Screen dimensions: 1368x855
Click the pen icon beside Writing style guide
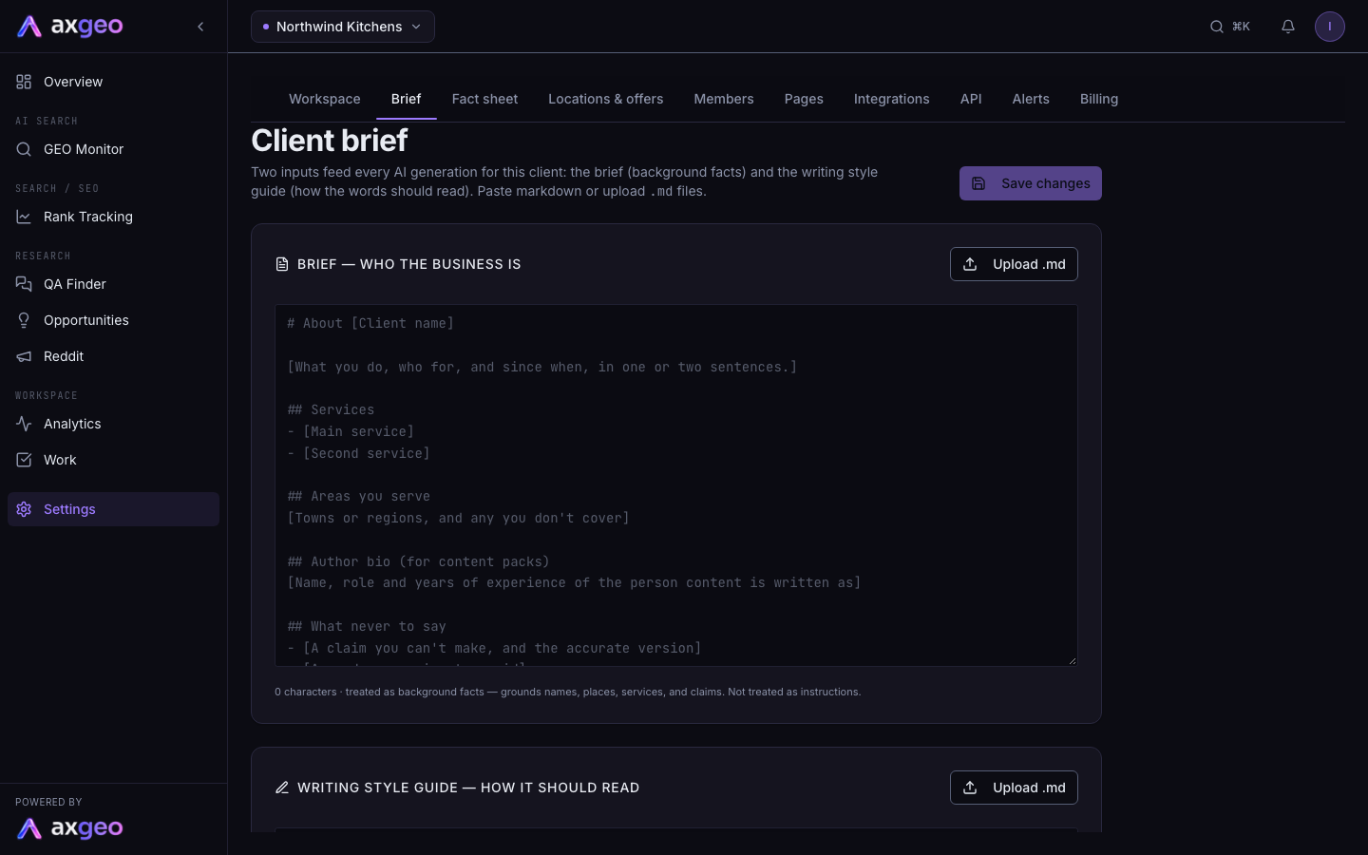pyautogui.click(x=282, y=788)
